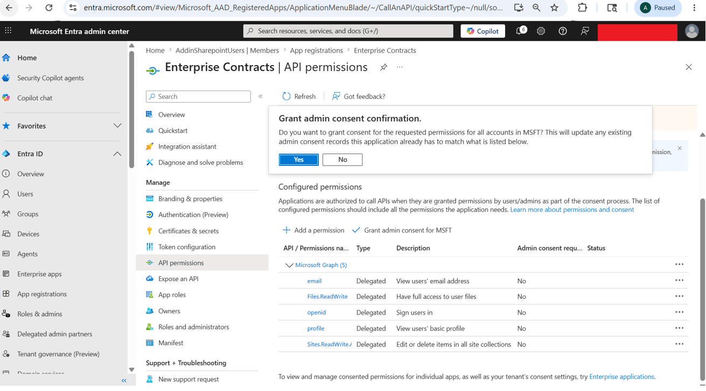Open the app launcher waffle icon

(8, 31)
